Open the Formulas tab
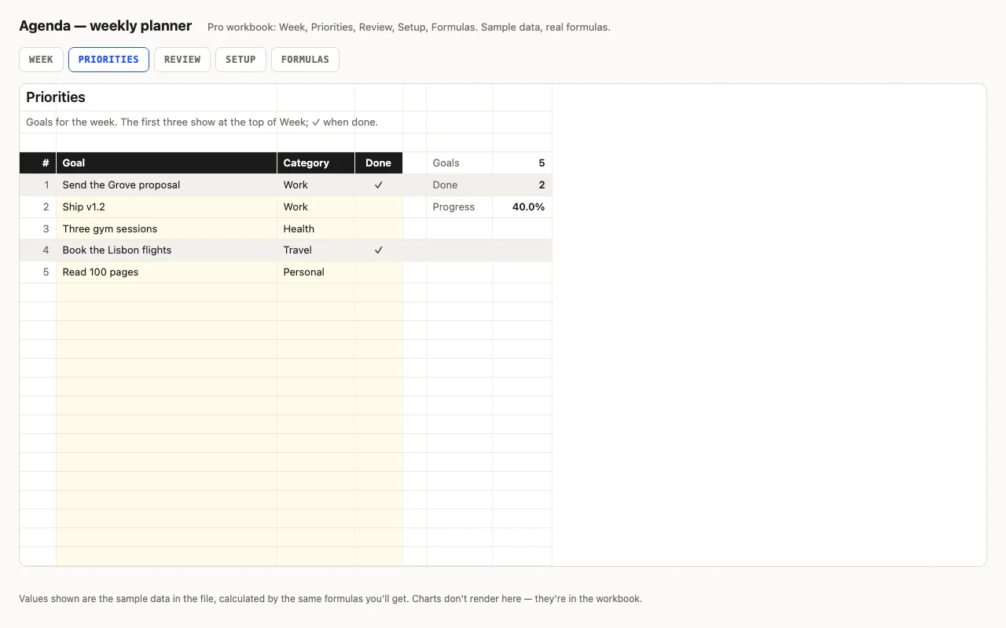 (305, 60)
